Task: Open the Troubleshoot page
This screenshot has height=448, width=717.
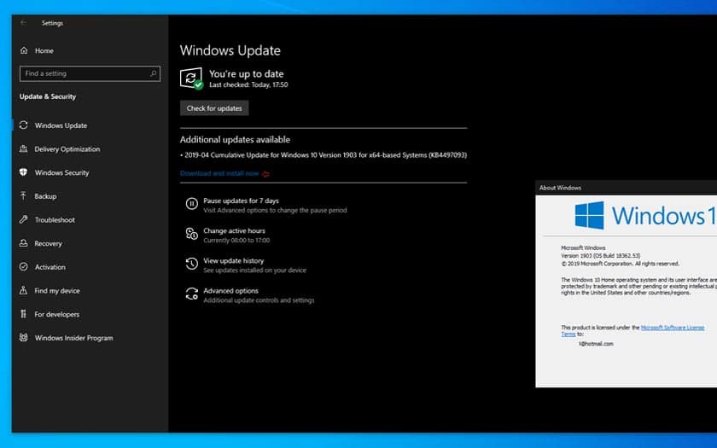Action: pyautogui.click(x=55, y=220)
